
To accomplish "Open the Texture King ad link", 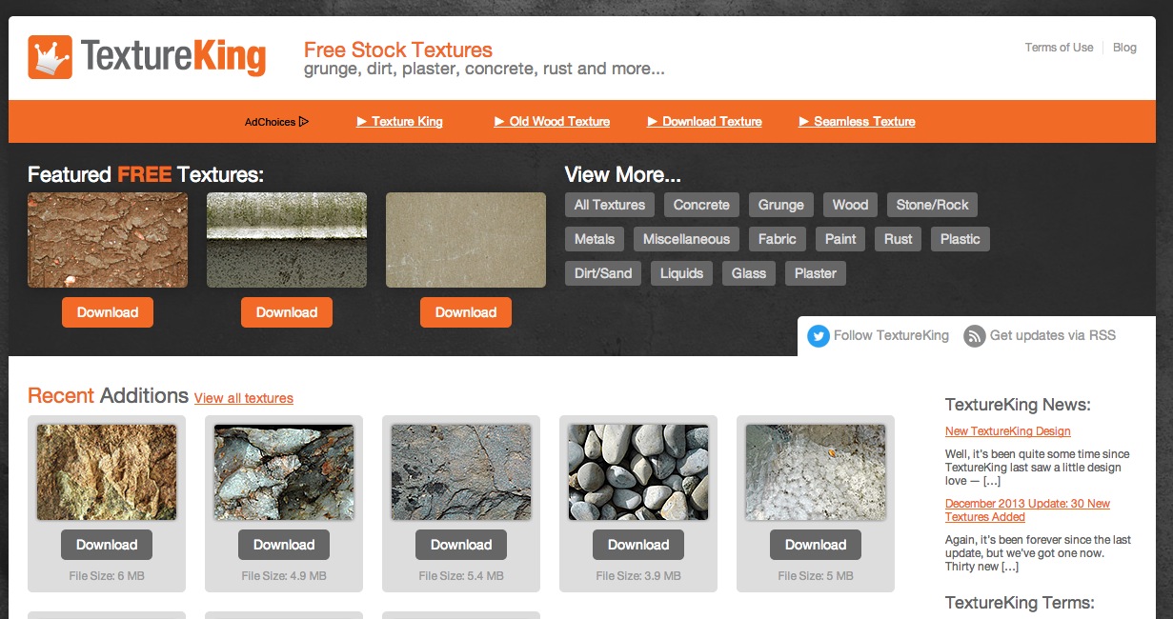I will [x=400, y=122].
